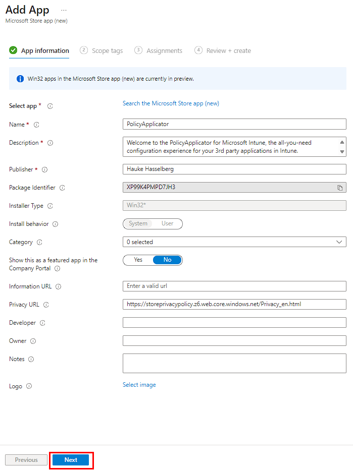Open the ellipsis menu beside Add App

point(64,10)
